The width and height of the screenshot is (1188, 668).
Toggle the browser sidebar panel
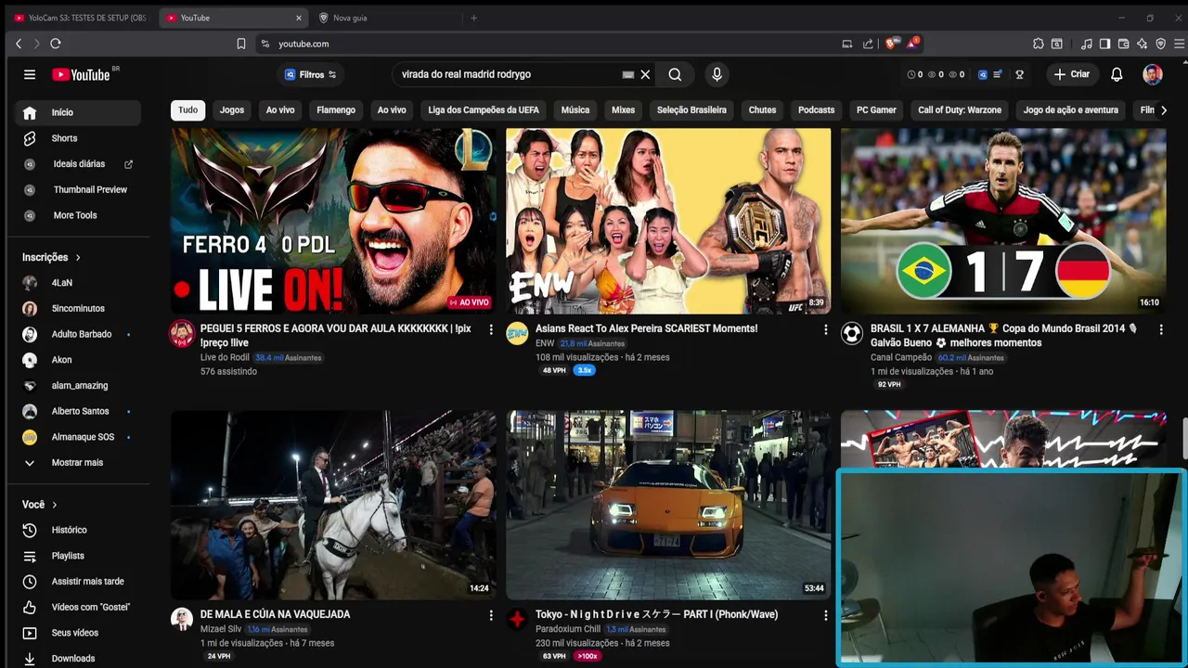[1104, 44]
